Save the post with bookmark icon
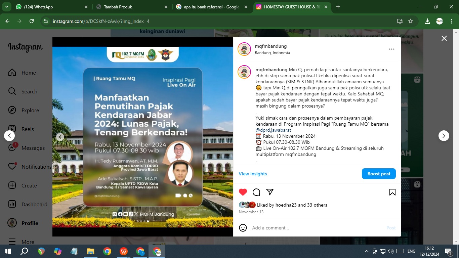 [392, 192]
